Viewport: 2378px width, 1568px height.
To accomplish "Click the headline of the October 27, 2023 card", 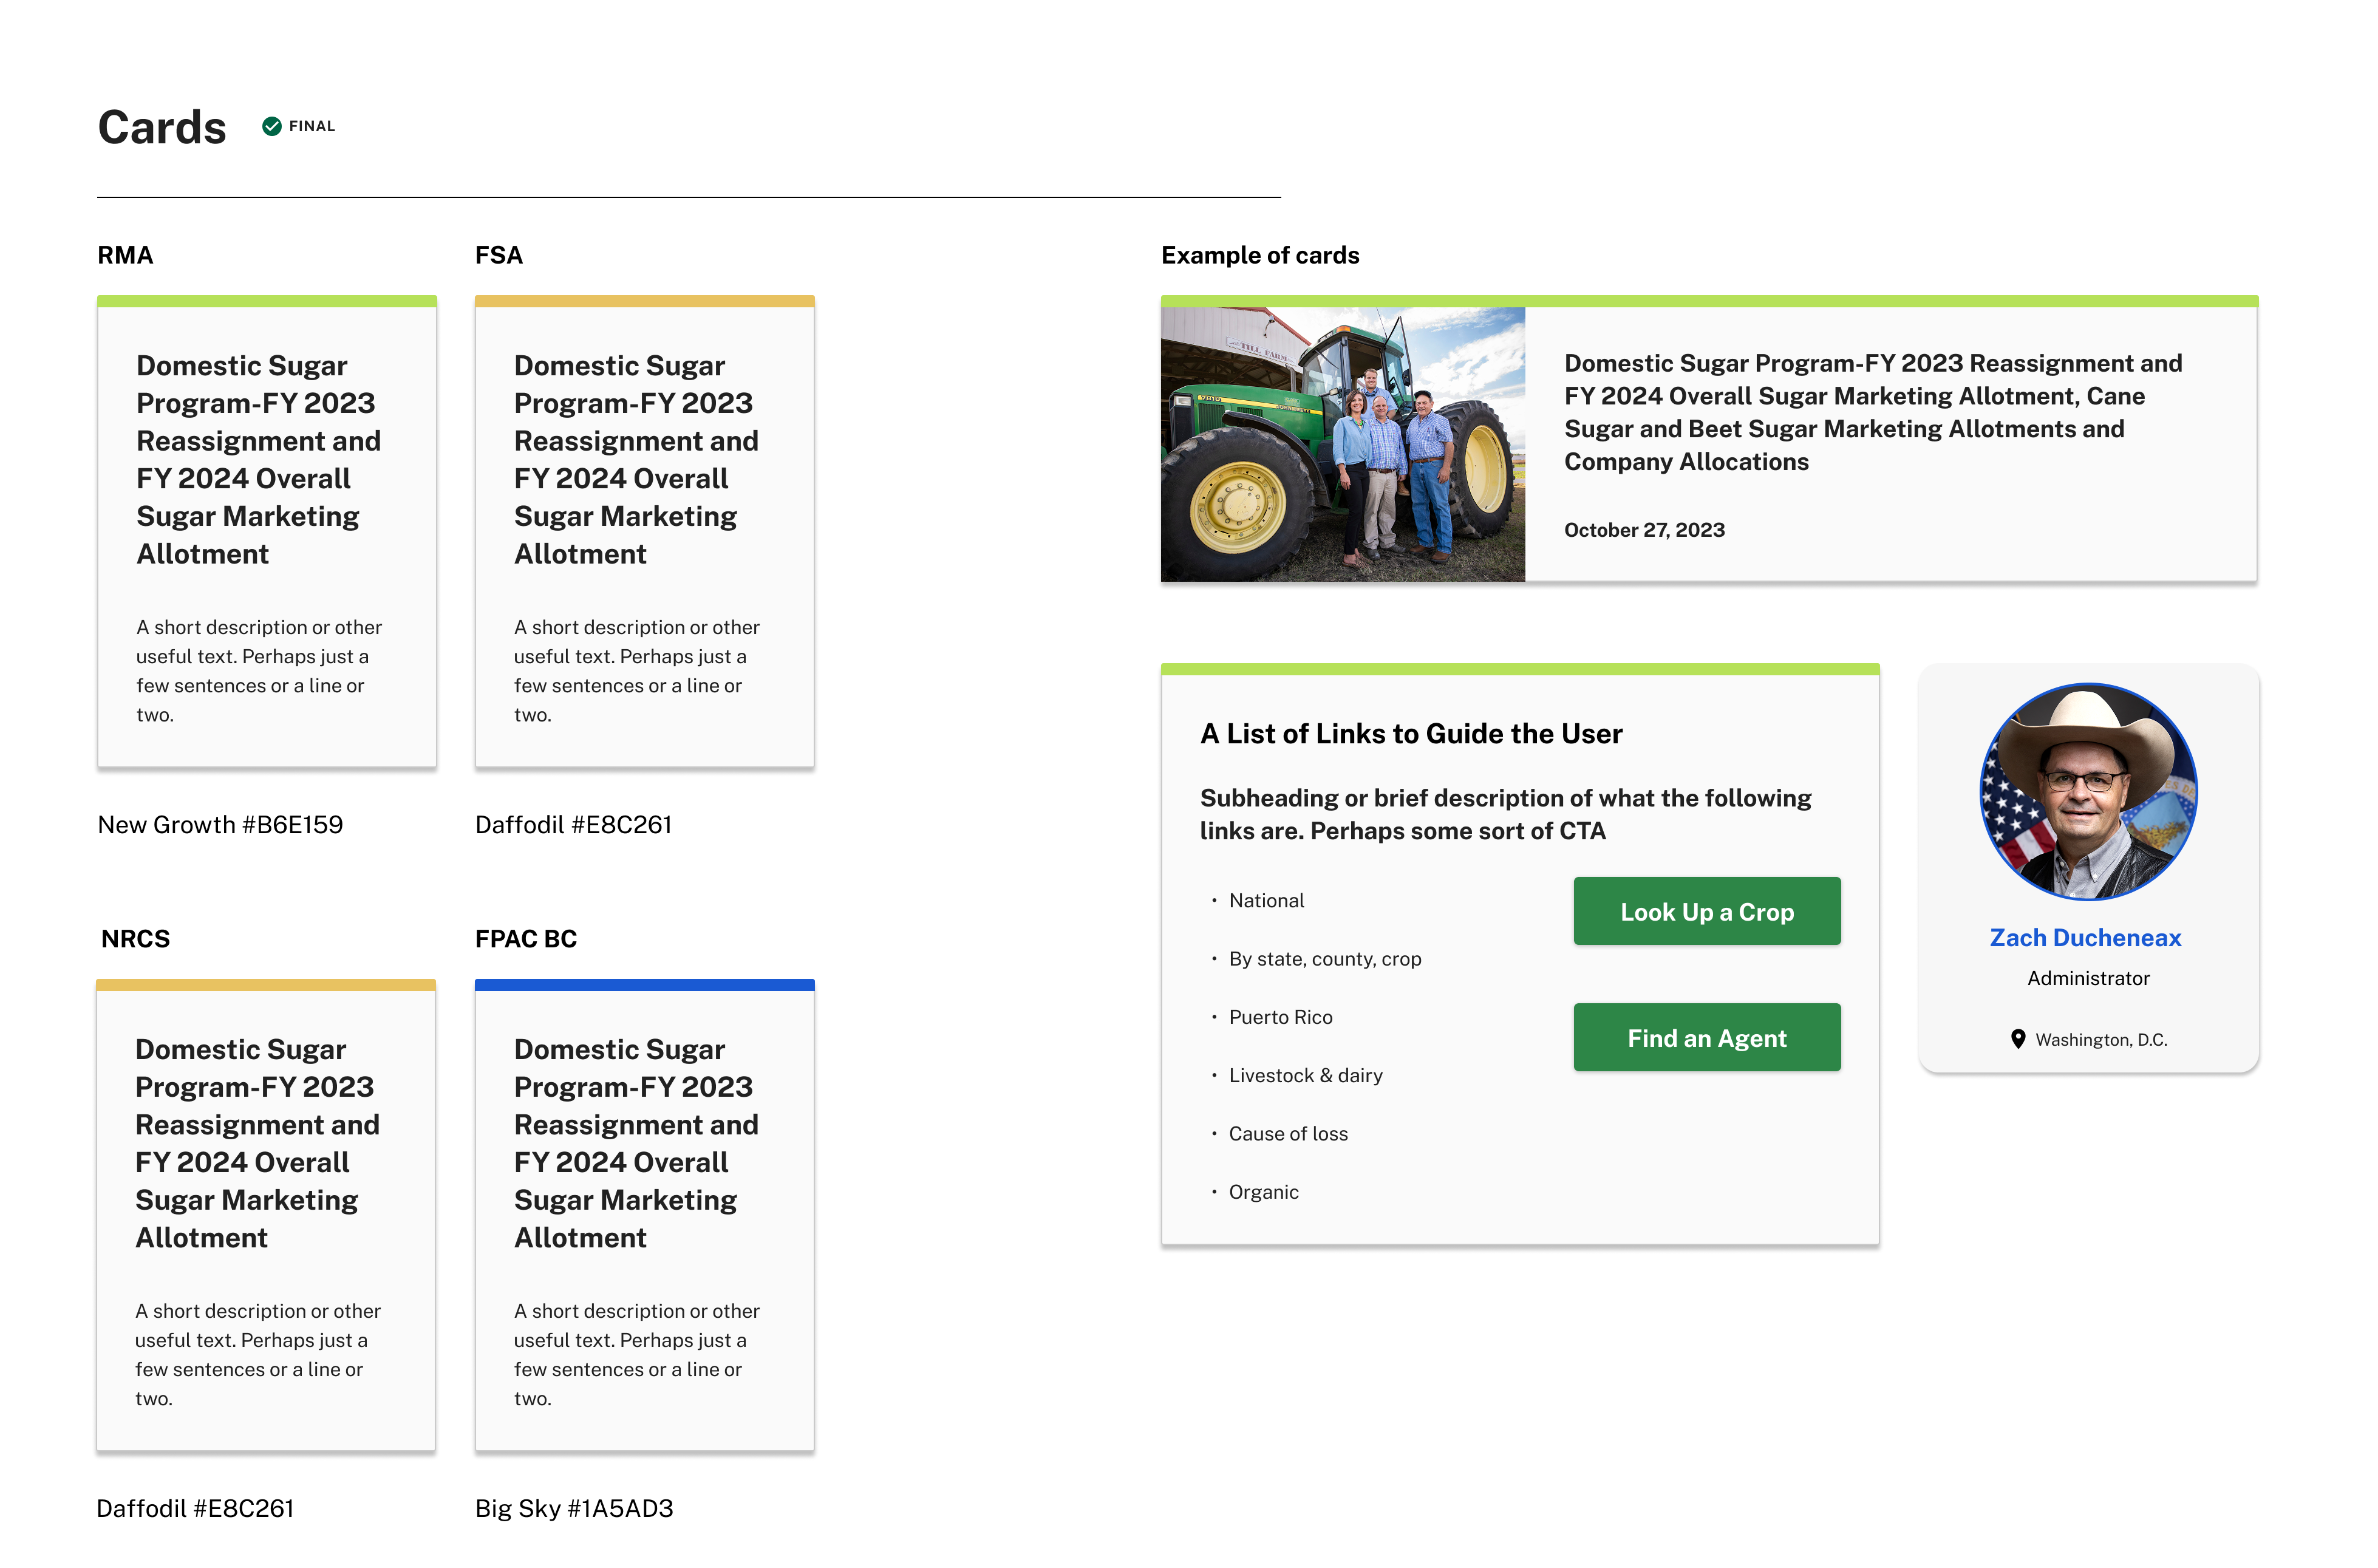I will 1872,412.
